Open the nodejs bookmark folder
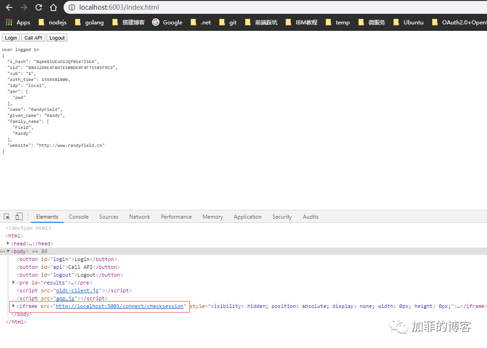 (53, 23)
